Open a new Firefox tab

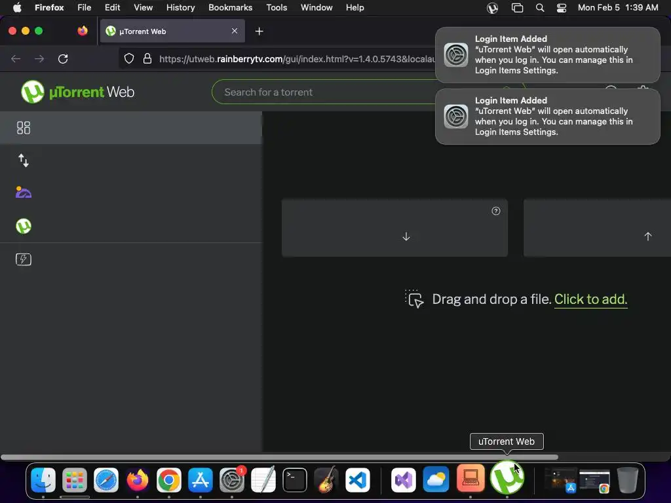pyautogui.click(x=259, y=31)
